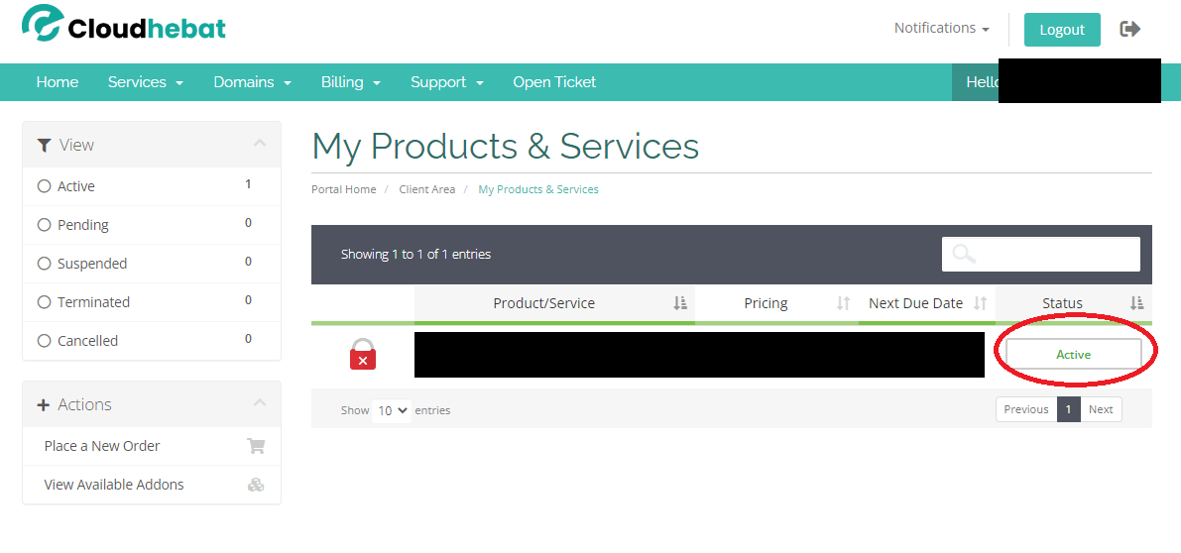Sort by Next Due Date arrow
Screen dimensions: 1181x553
point(980,303)
